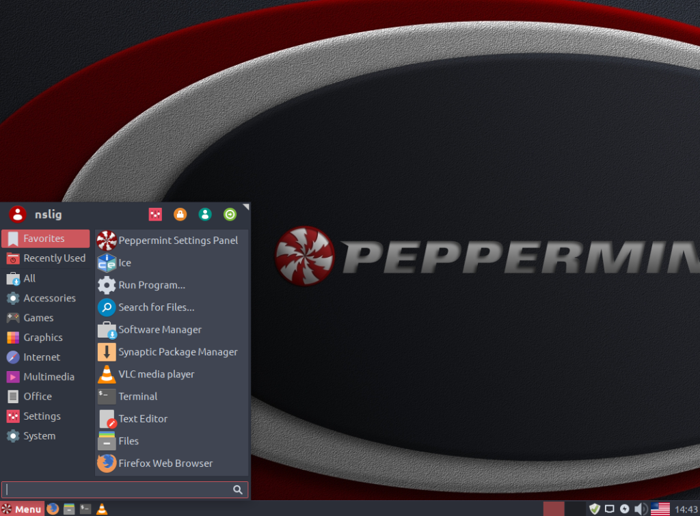Click the magnifier icon in search box
The width and height of the screenshot is (700, 516).
[238, 489]
